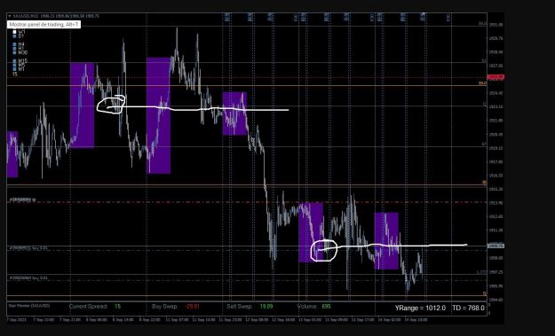
Task: Open the one-click trading panel arrow
Action: 10,16
